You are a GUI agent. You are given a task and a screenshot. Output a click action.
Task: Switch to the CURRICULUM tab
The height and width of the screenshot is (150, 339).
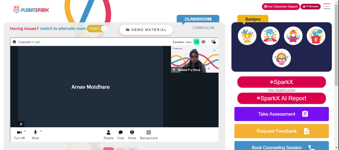click(203, 28)
